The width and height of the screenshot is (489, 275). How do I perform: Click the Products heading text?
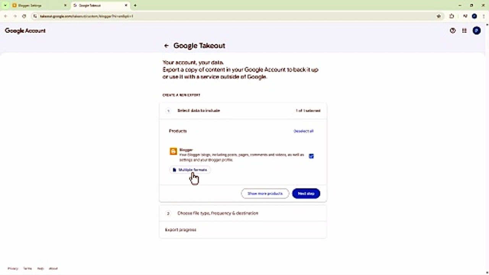(x=178, y=131)
